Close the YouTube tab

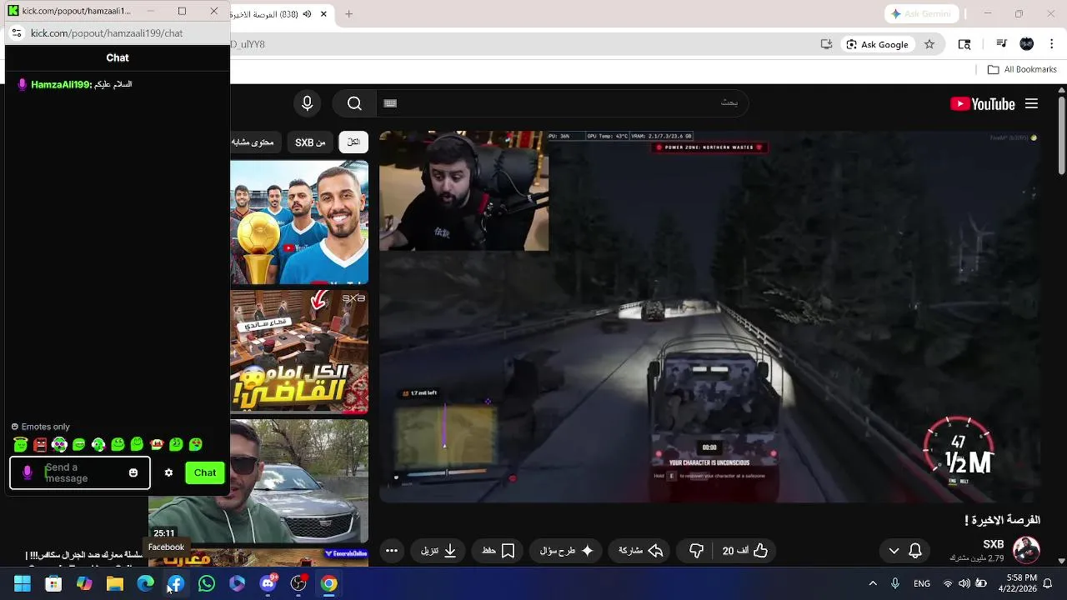(323, 13)
